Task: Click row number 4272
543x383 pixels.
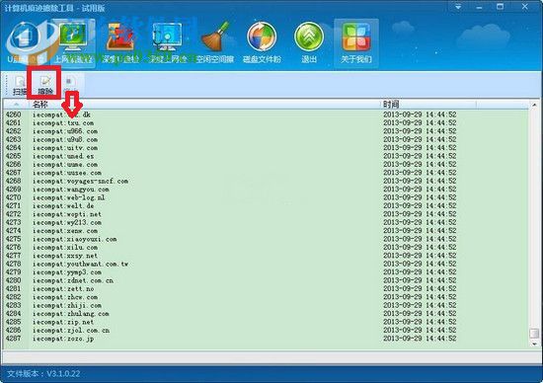Action: [13, 214]
